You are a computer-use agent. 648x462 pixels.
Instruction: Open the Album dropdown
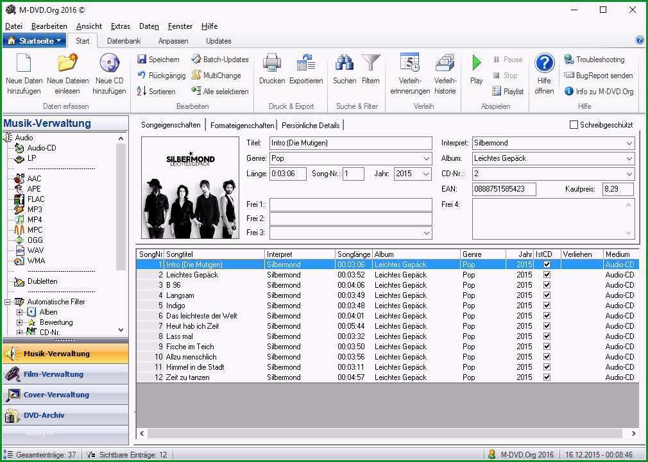point(629,158)
